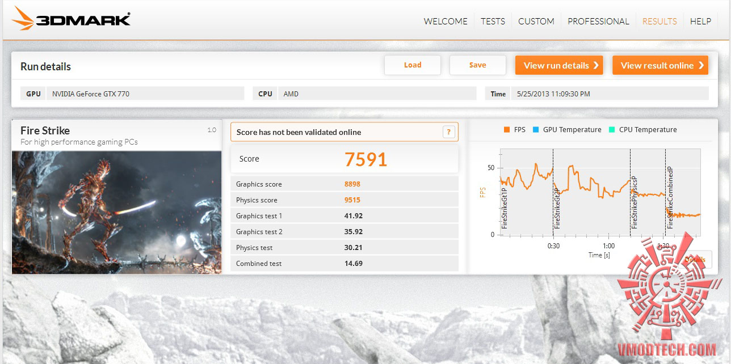The height and width of the screenshot is (364, 731).
Task: Click the GPU name field NVIDIA GeForce GTX 770
Action: (145, 94)
